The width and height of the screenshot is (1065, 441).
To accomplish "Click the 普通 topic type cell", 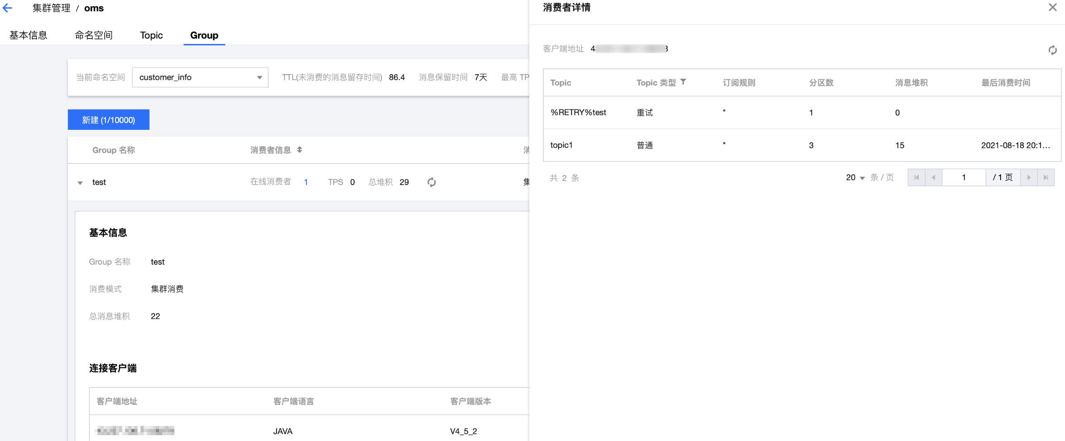I will [644, 145].
